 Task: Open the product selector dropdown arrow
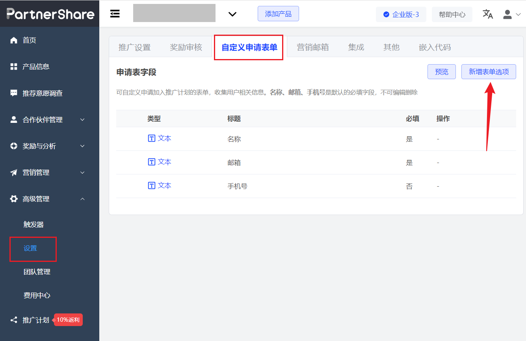[x=232, y=14]
